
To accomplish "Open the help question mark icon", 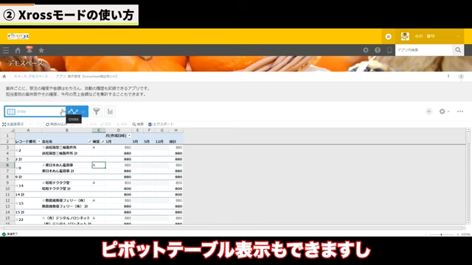I will point(378,50).
